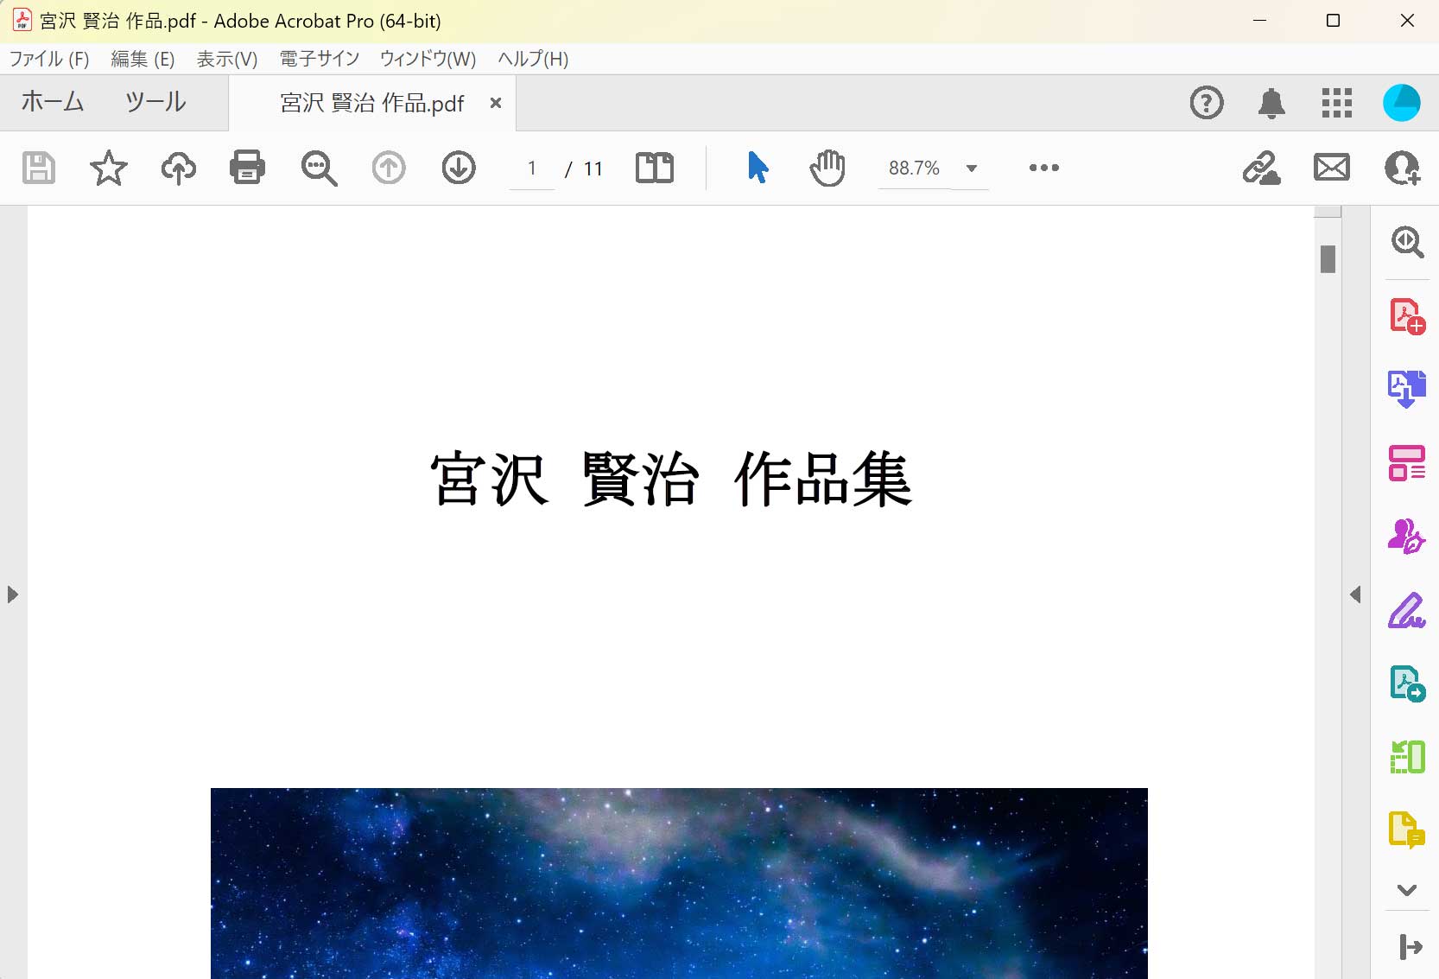The width and height of the screenshot is (1439, 979).
Task: Open Help question mark icon
Action: pos(1207,103)
